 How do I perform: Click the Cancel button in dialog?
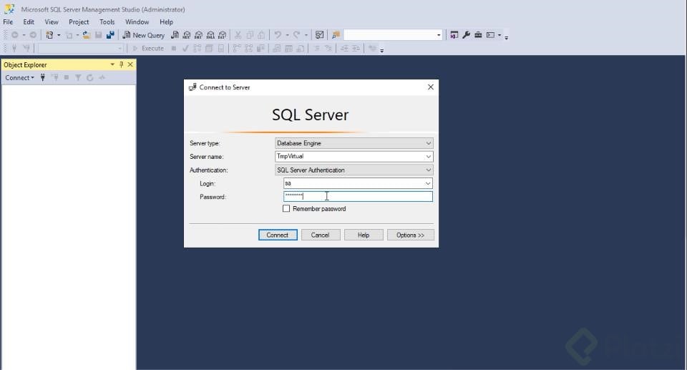tap(321, 235)
